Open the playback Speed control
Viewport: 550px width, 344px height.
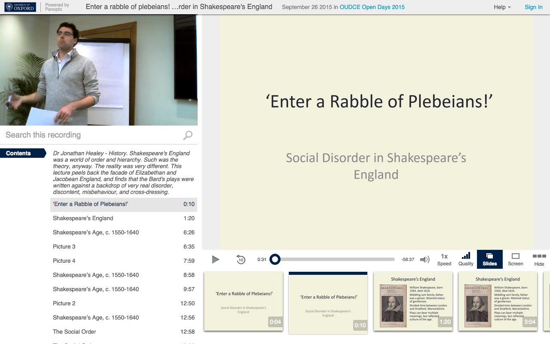click(444, 259)
